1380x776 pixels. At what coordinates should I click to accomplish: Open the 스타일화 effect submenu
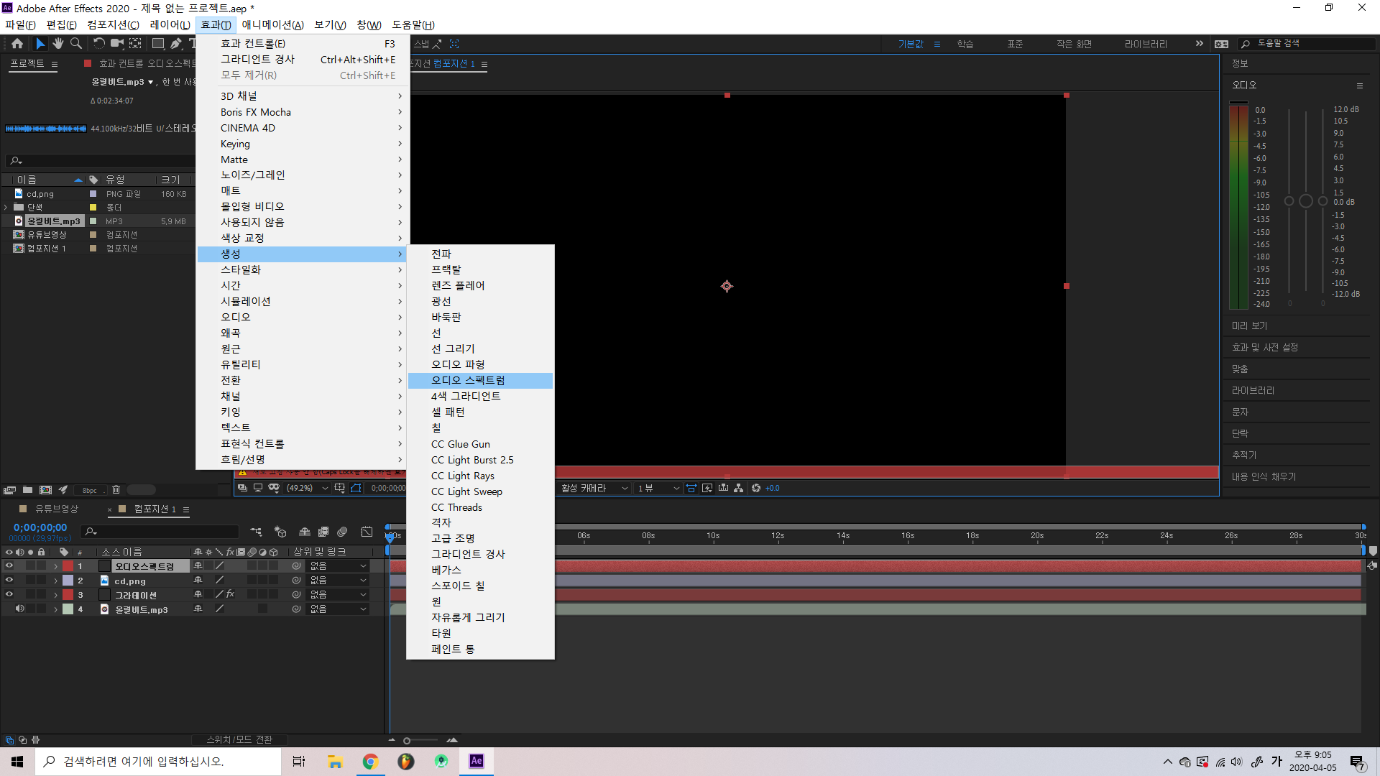coord(303,270)
